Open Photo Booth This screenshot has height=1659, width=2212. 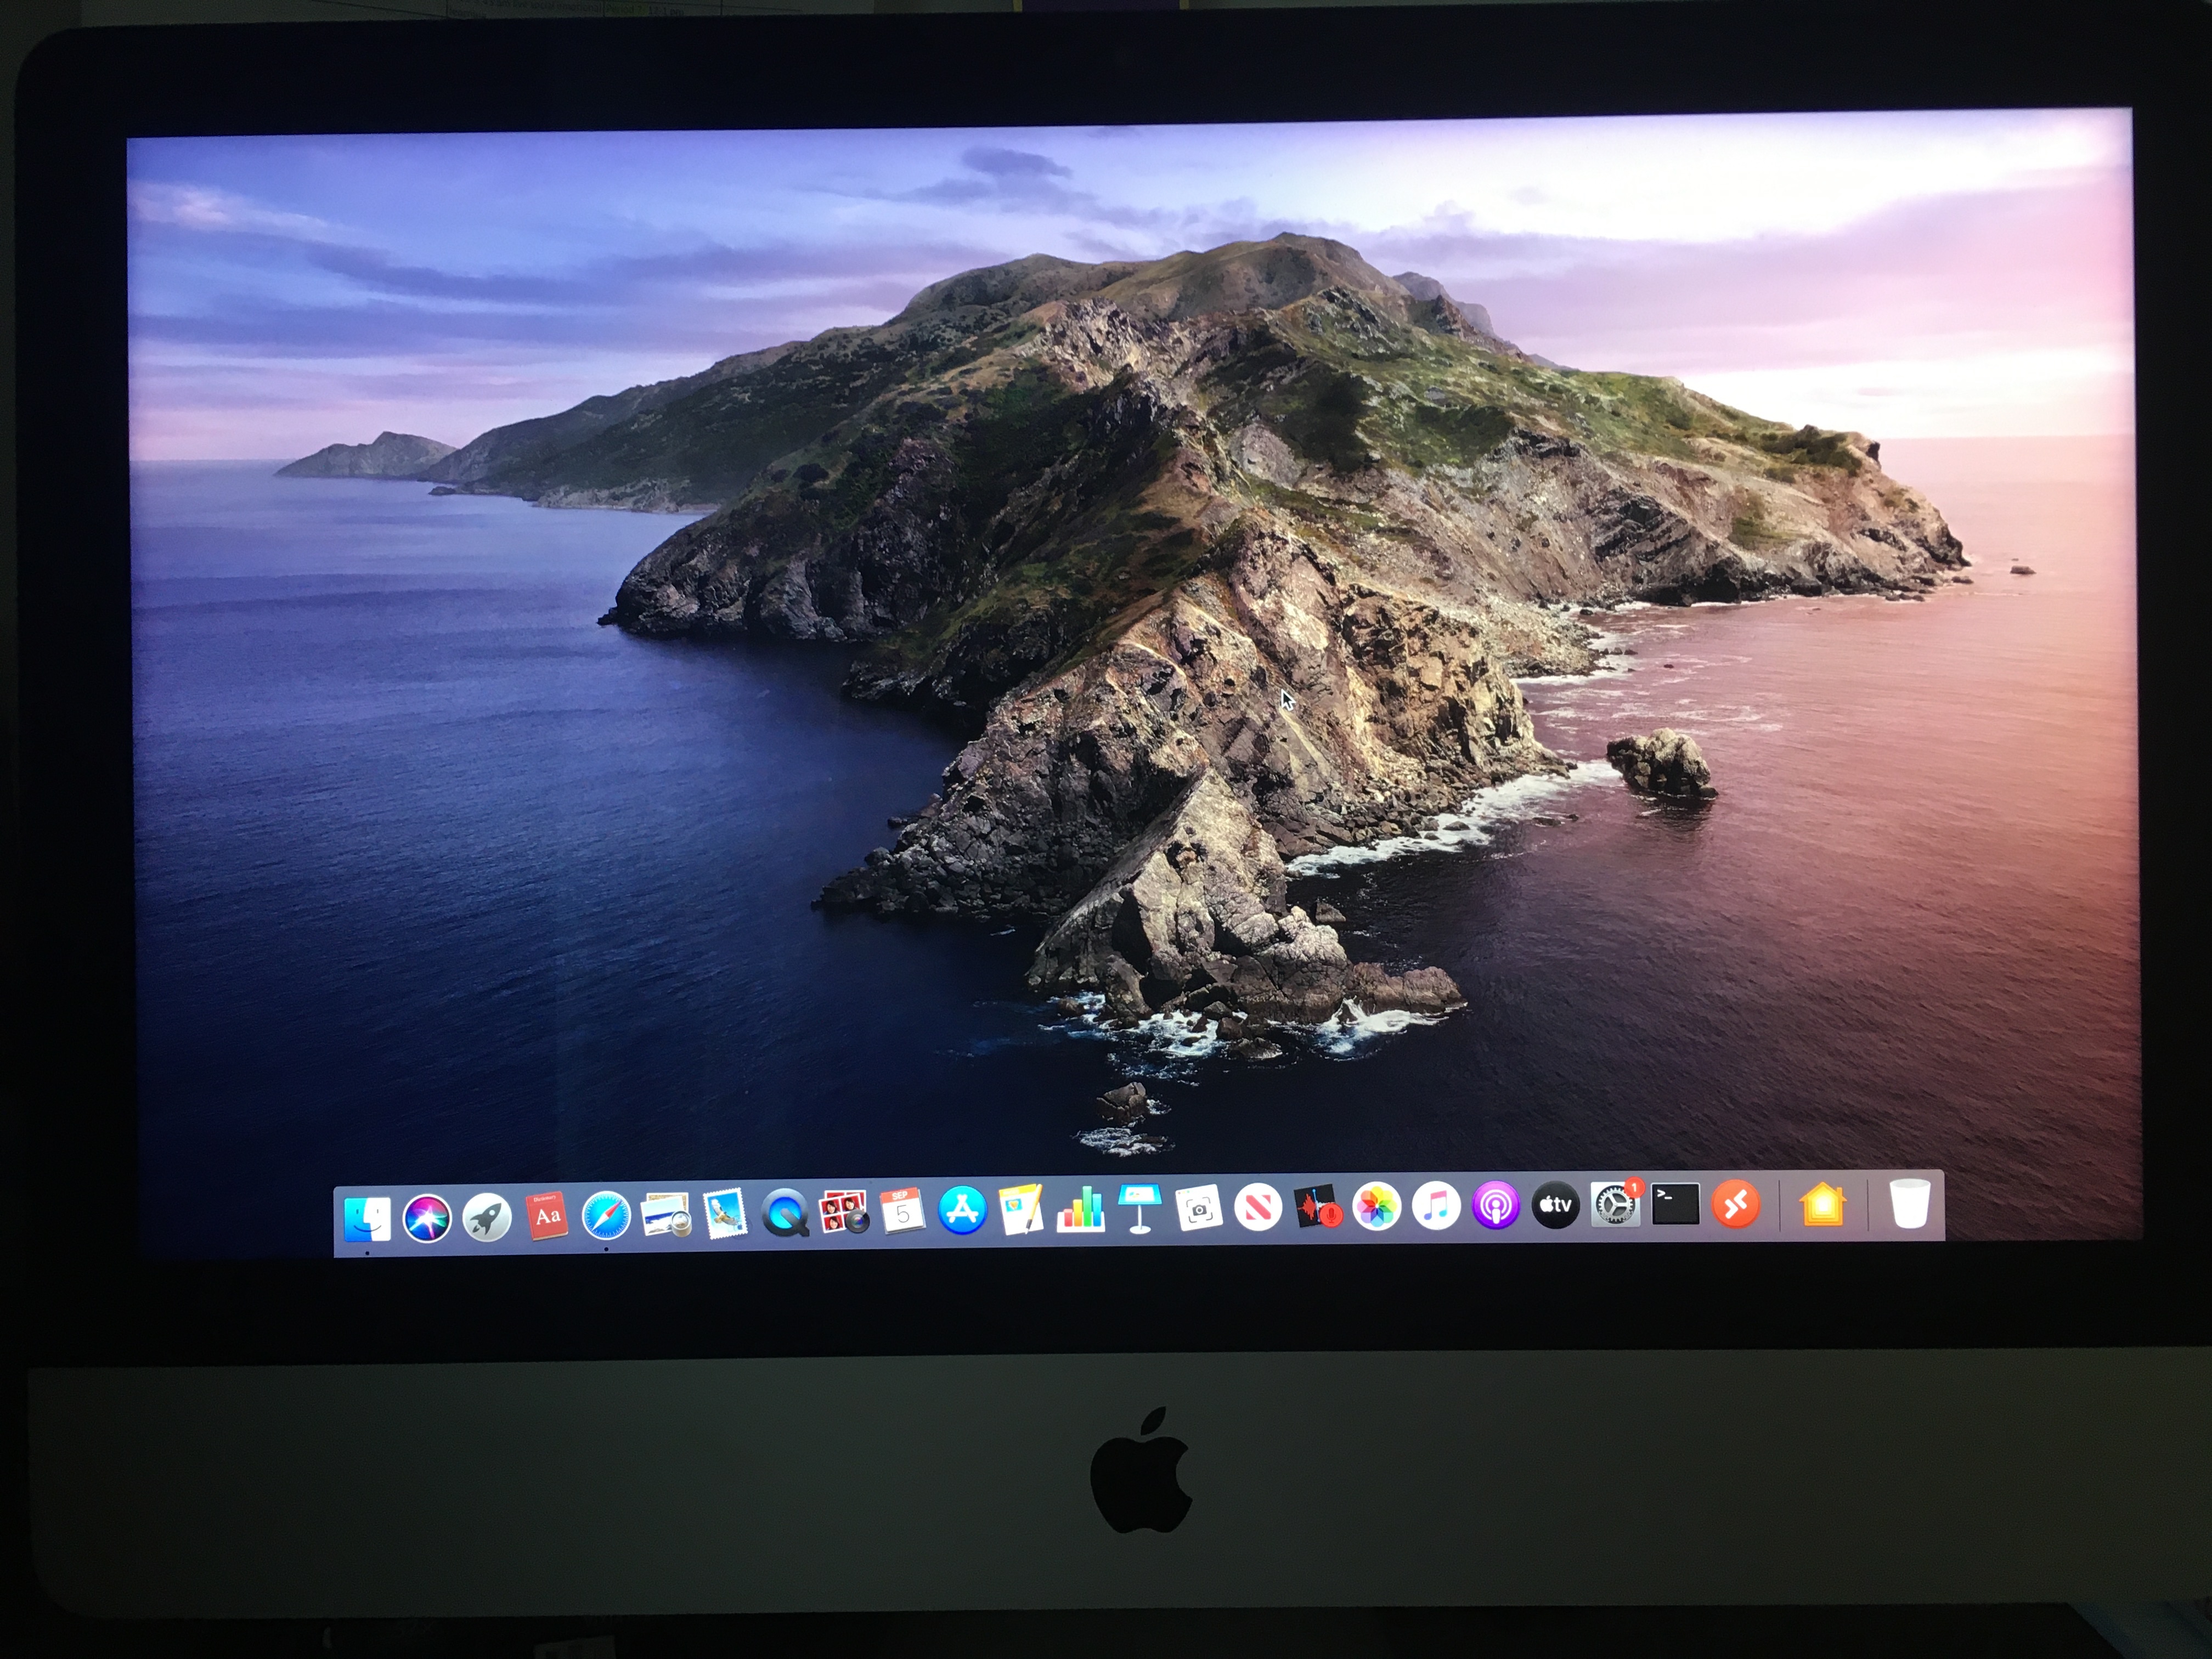tap(843, 1212)
